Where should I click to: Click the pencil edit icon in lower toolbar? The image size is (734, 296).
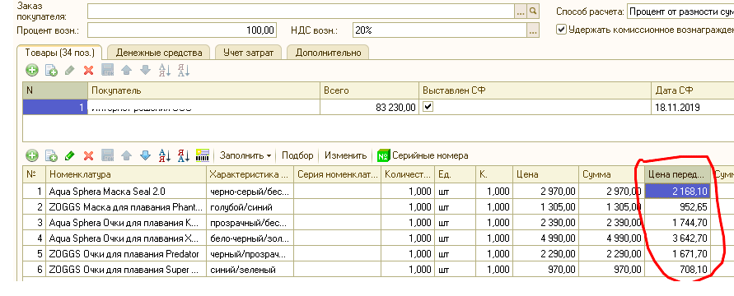pyautogui.click(x=69, y=155)
